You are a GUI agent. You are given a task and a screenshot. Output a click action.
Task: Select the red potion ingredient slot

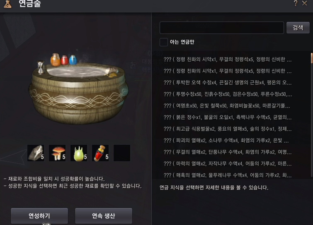pyautogui.click(x=100, y=153)
